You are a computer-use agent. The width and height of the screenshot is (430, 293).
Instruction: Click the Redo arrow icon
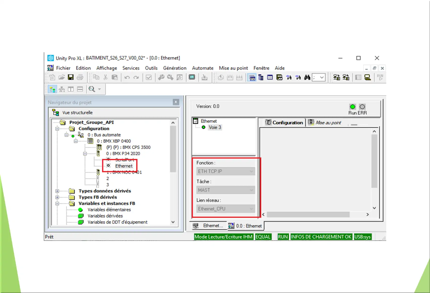coord(136,78)
